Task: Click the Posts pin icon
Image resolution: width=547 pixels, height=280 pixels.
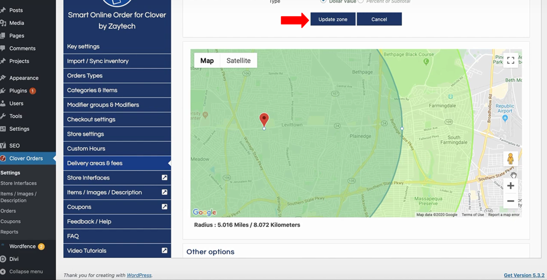Action: coord(3,10)
